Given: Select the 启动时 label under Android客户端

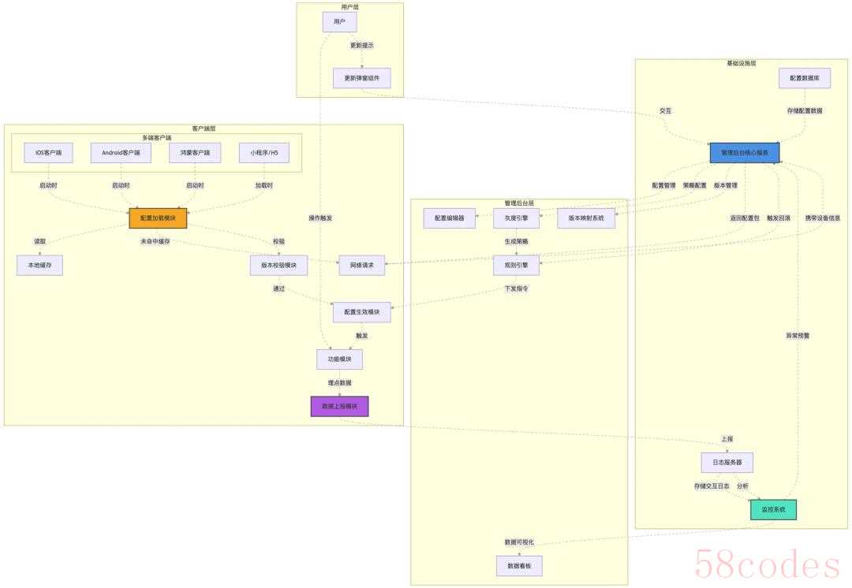Looking at the screenshot, I should pos(121,186).
